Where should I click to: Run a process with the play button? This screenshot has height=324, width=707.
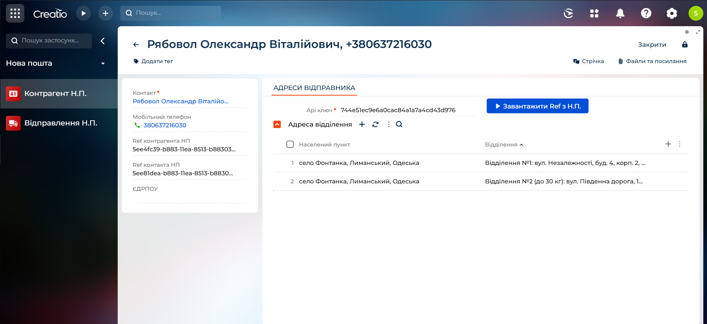(83, 13)
